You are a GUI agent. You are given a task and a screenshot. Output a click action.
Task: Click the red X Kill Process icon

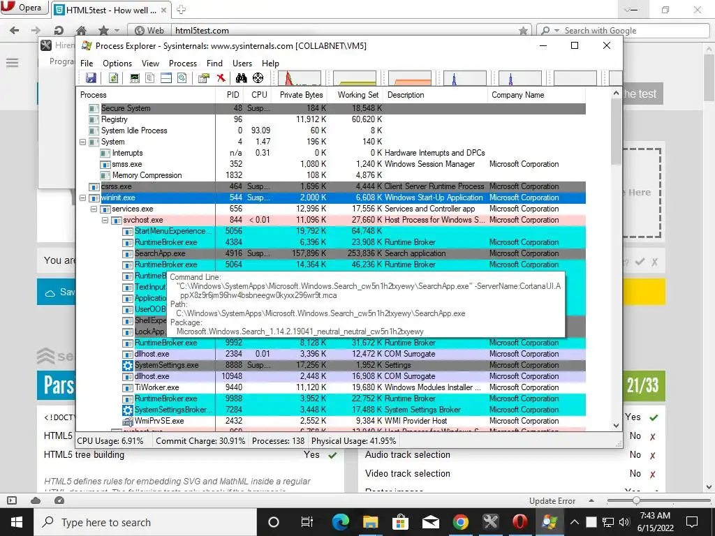[x=221, y=78]
